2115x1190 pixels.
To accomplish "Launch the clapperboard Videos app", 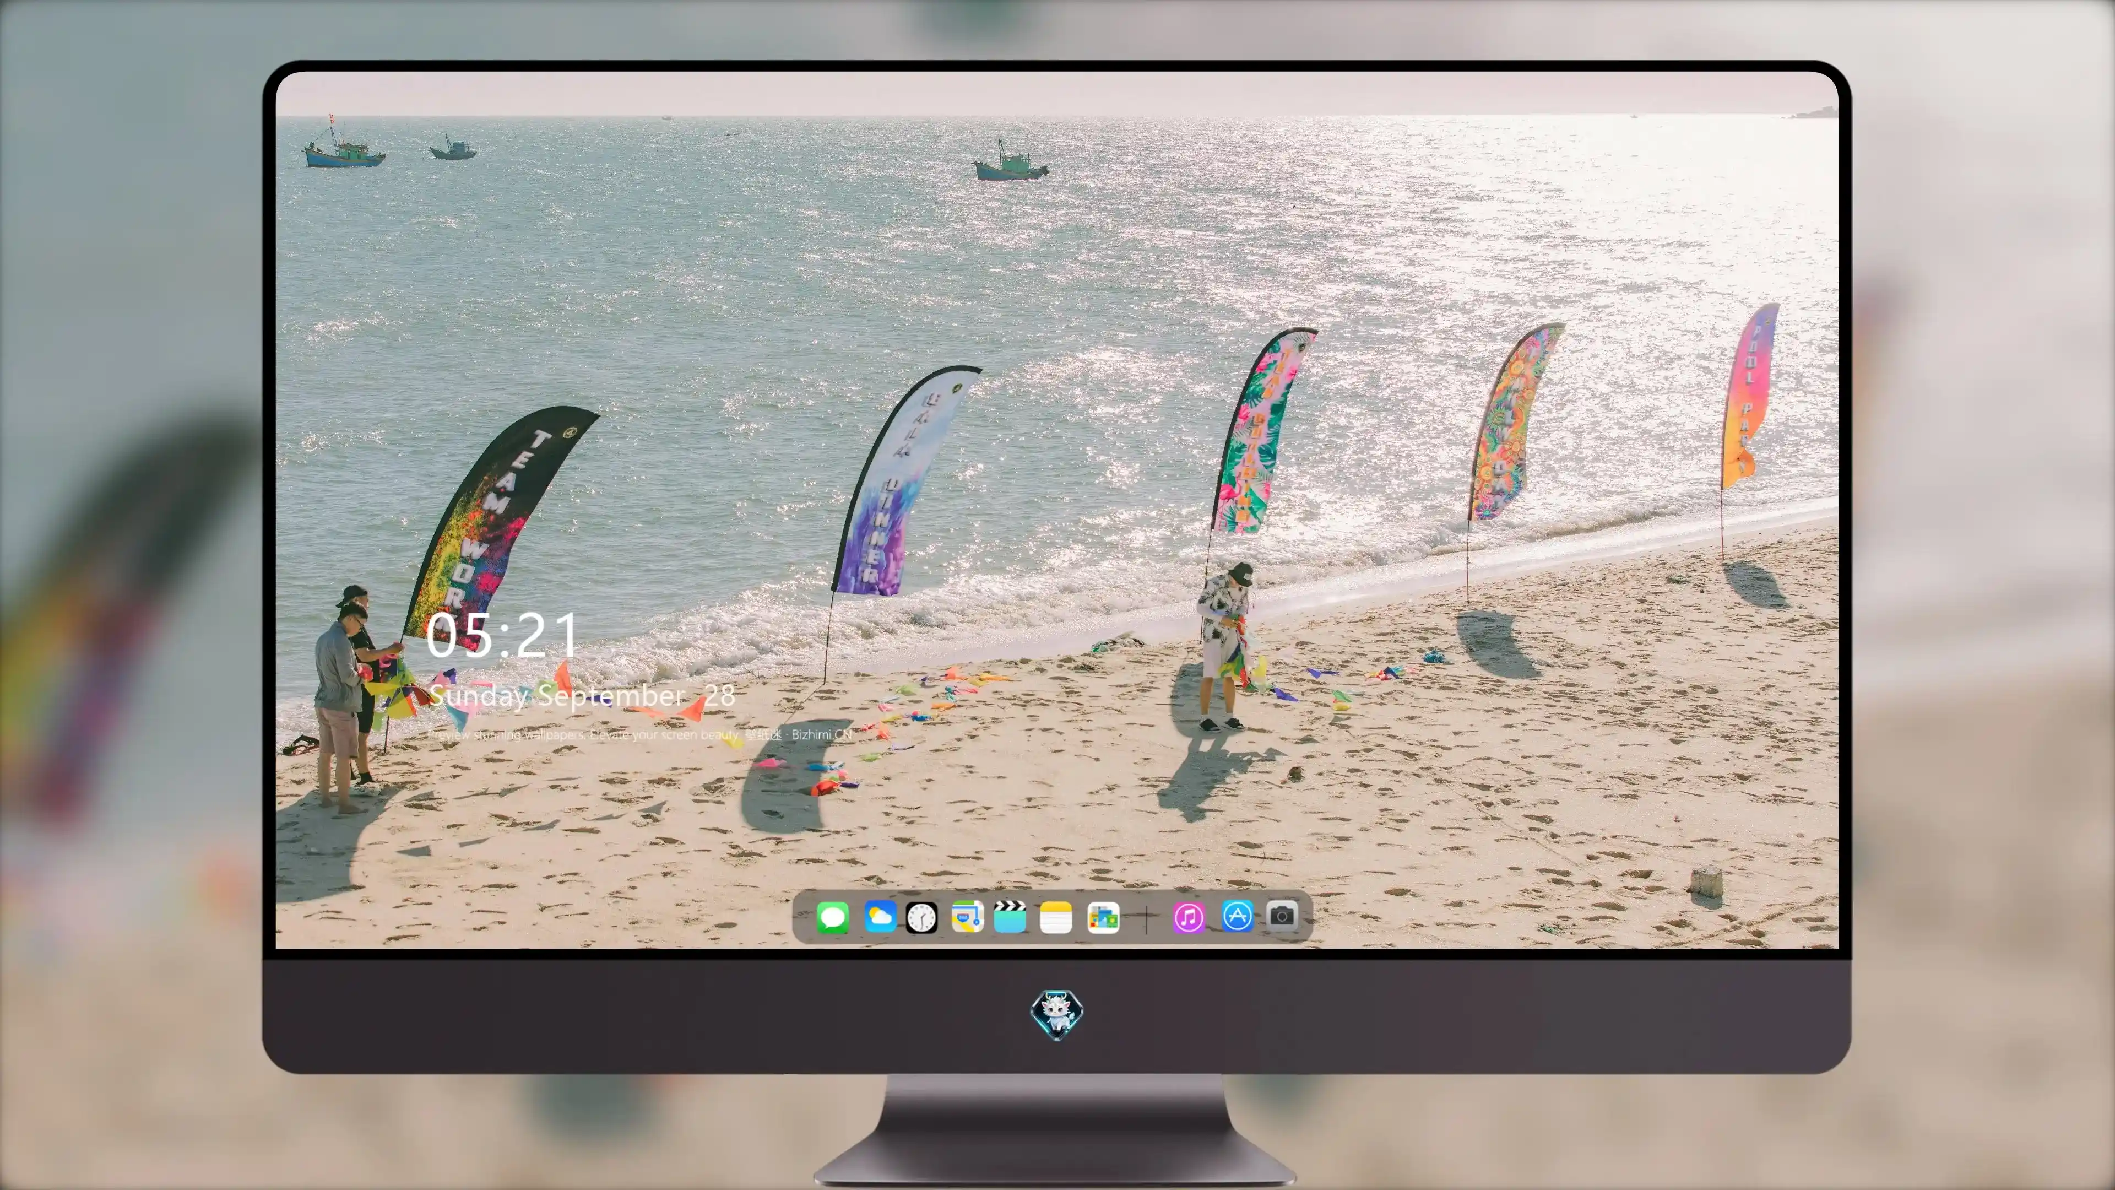I will click(x=1010, y=917).
